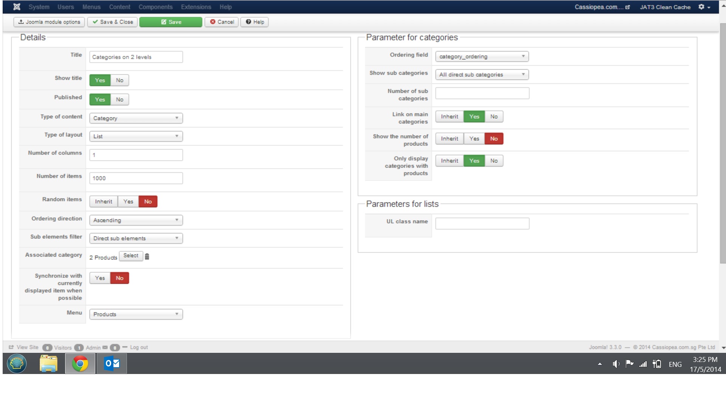726x408 pixels.
Task: Set Show title to No
Action: (x=119, y=80)
